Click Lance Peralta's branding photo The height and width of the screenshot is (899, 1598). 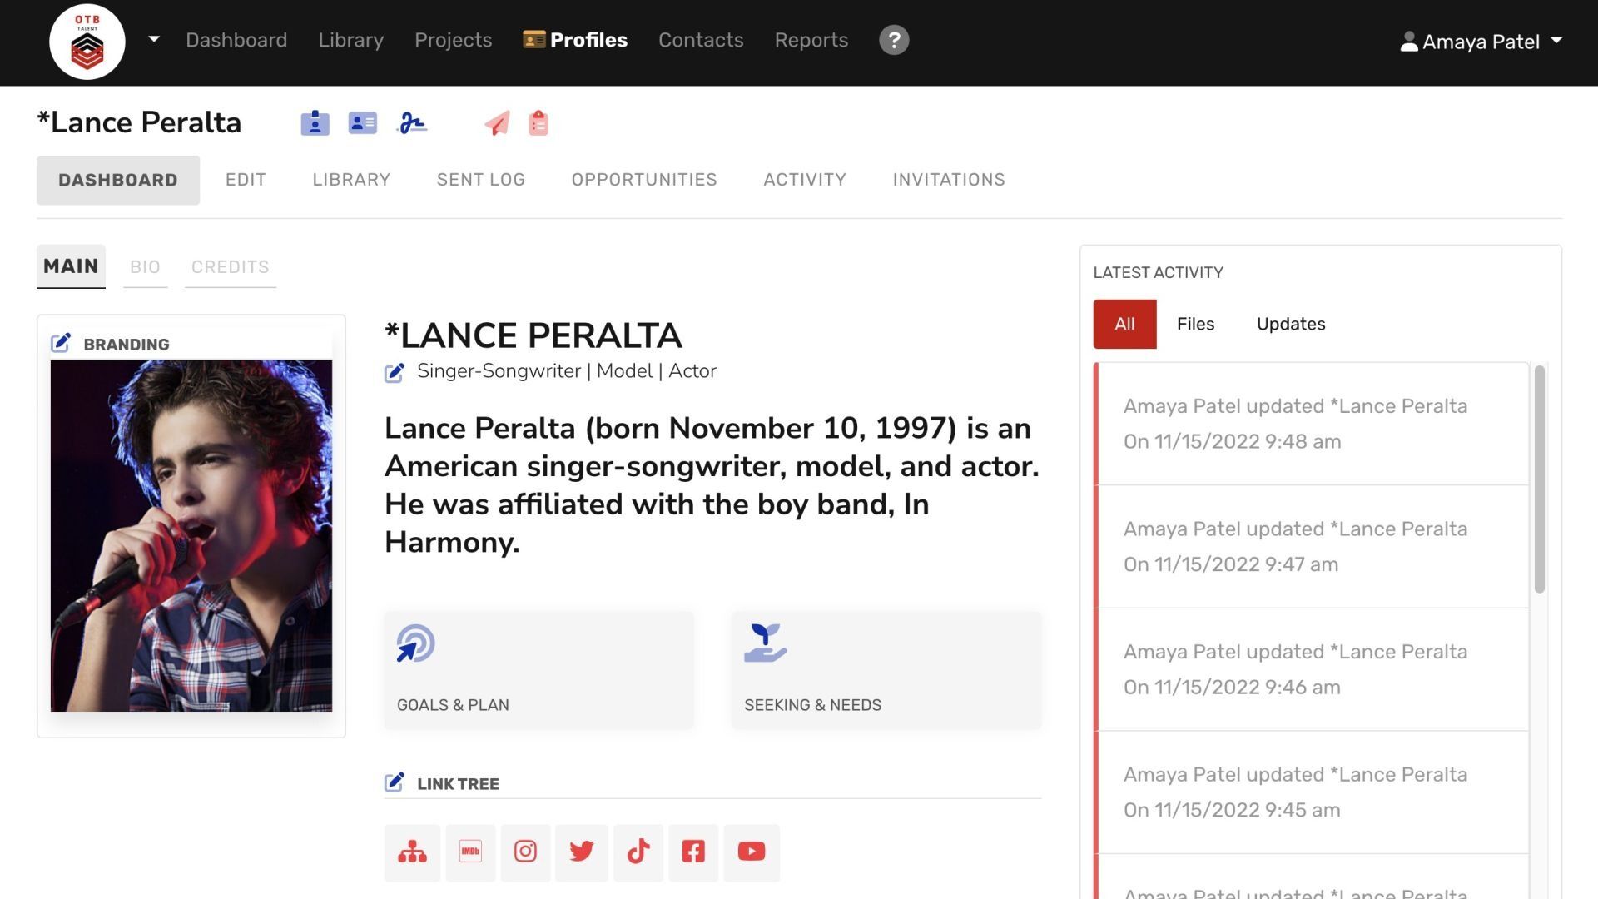pos(191,535)
